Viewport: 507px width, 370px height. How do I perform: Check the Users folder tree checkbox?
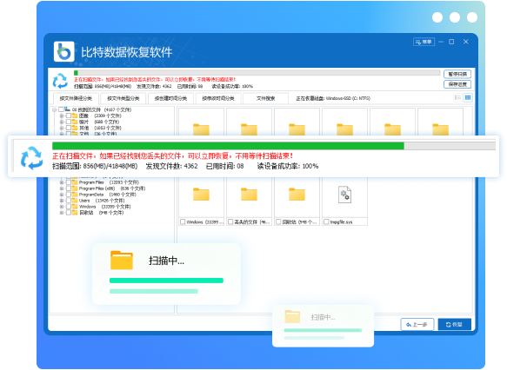point(69,201)
